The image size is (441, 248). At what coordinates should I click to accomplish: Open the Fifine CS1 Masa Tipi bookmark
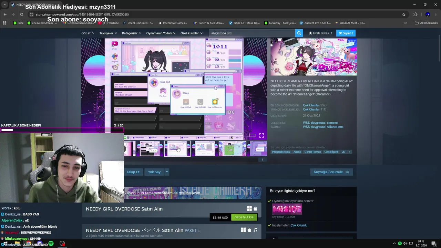[x=244, y=23]
